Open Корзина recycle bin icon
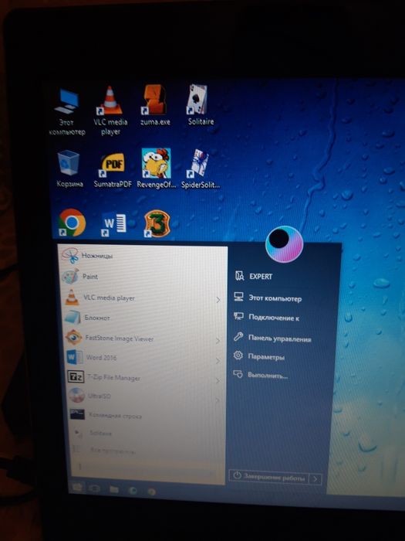 pyautogui.click(x=69, y=169)
